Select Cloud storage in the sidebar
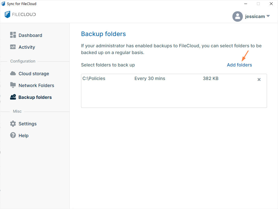The image size is (278, 209). 34,74
